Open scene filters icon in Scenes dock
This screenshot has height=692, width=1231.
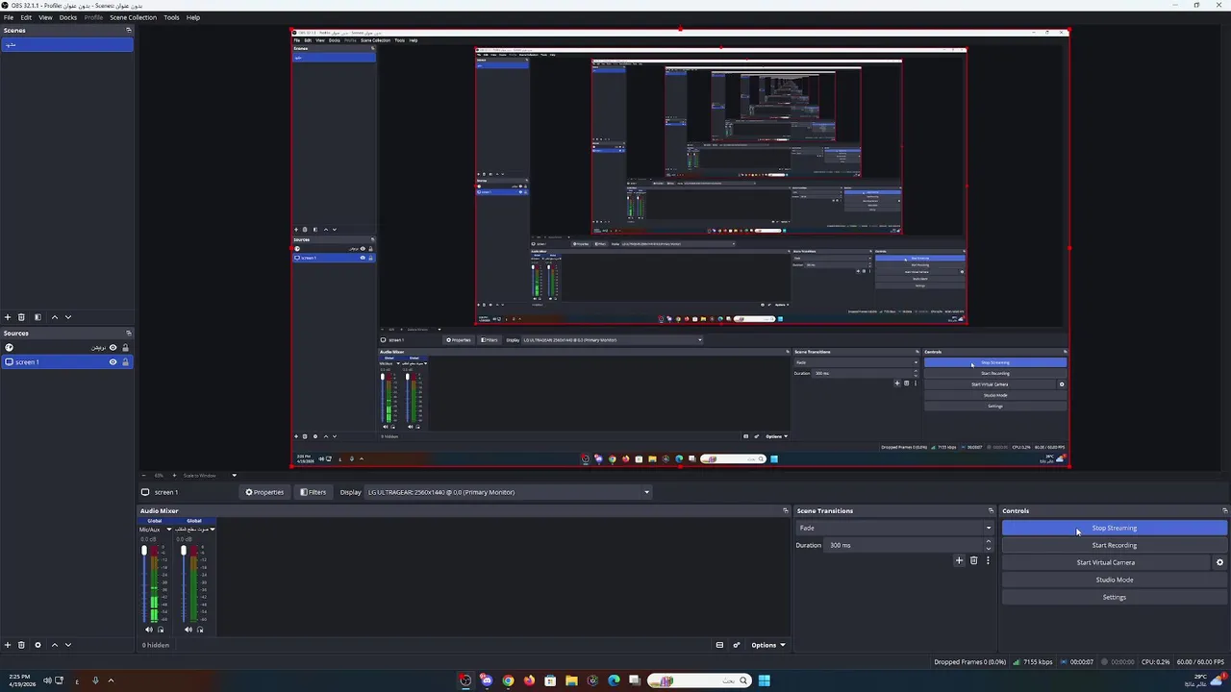point(38,317)
